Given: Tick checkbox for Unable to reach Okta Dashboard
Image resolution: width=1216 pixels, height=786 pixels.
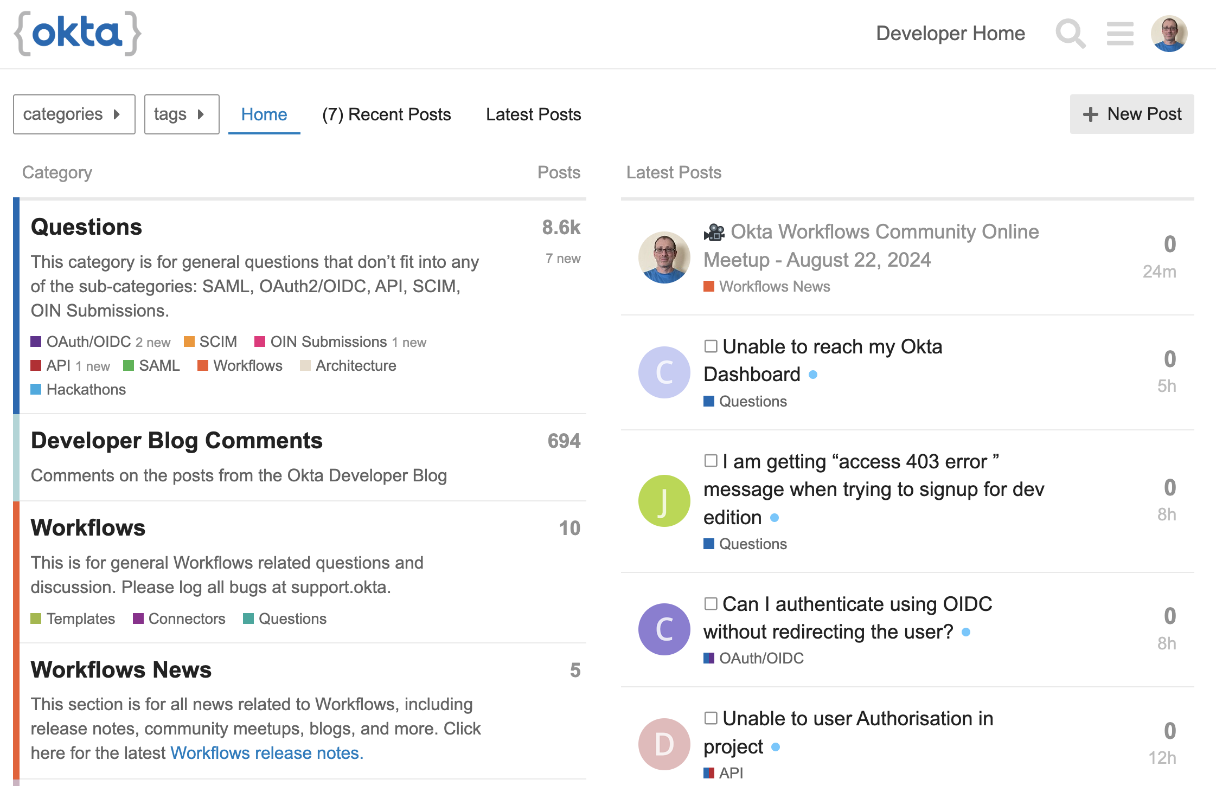Looking at the screenshot, I should 711,346.
